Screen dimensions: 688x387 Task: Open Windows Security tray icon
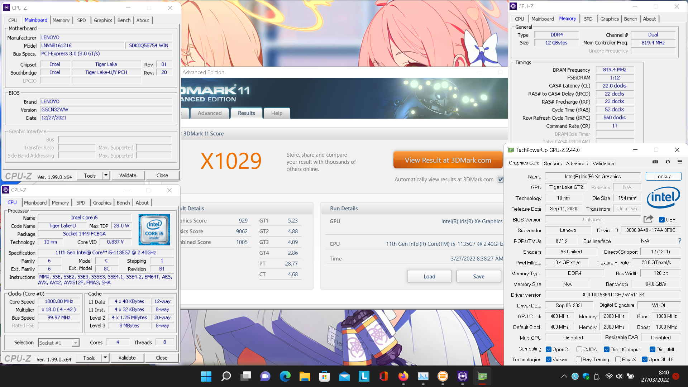(x=586, y=376)
